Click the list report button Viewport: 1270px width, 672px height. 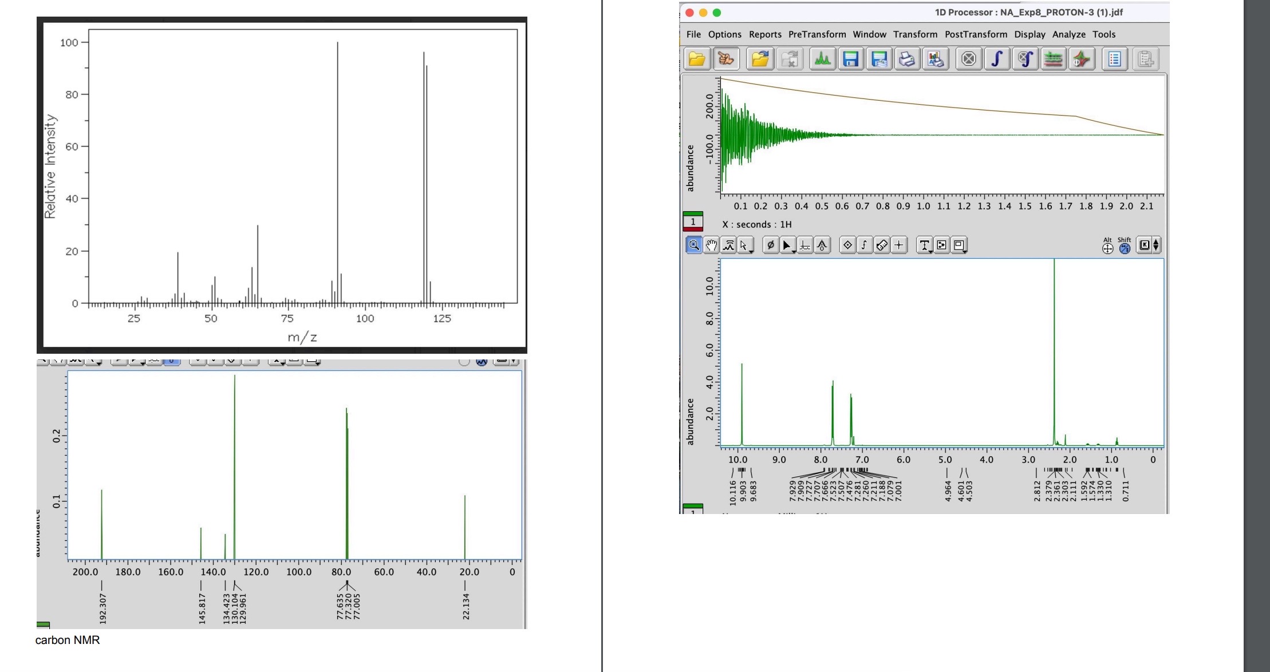point(1114,59)
